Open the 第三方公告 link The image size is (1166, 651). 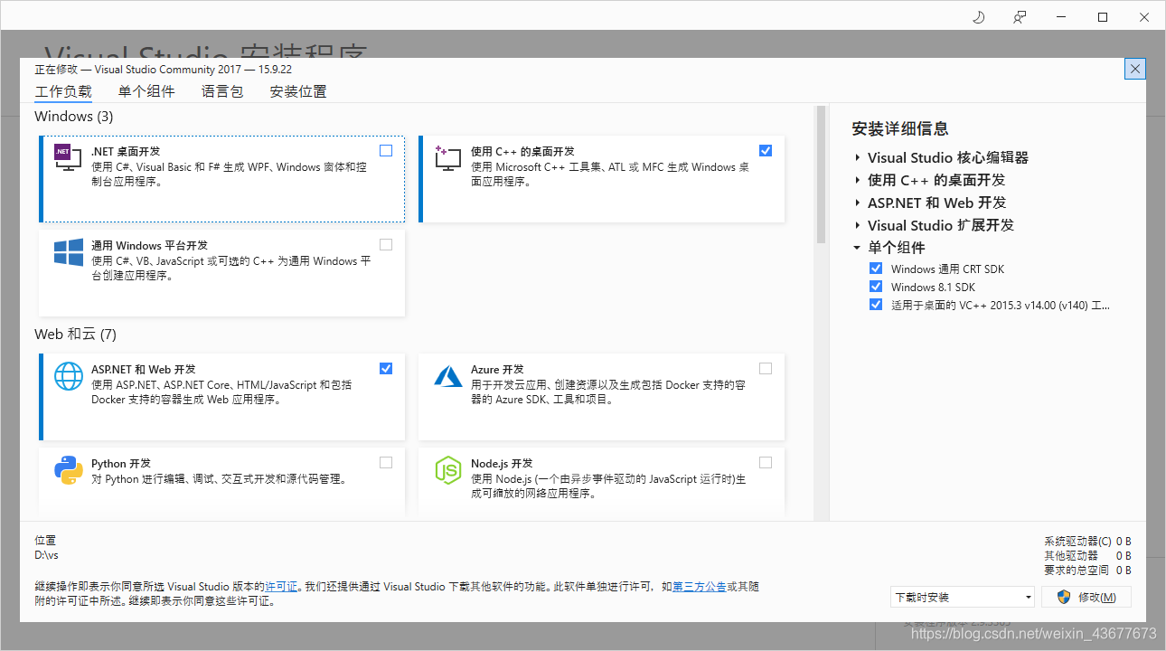click(700, 587)
